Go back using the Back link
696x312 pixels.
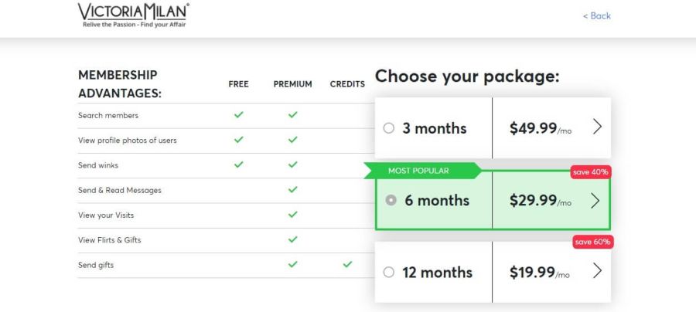pos(596,15)
